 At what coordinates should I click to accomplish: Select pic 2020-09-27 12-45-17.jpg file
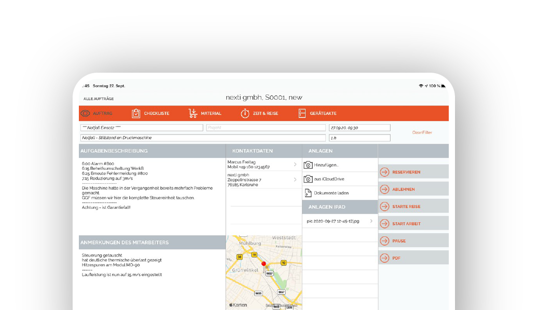(333, 221)
